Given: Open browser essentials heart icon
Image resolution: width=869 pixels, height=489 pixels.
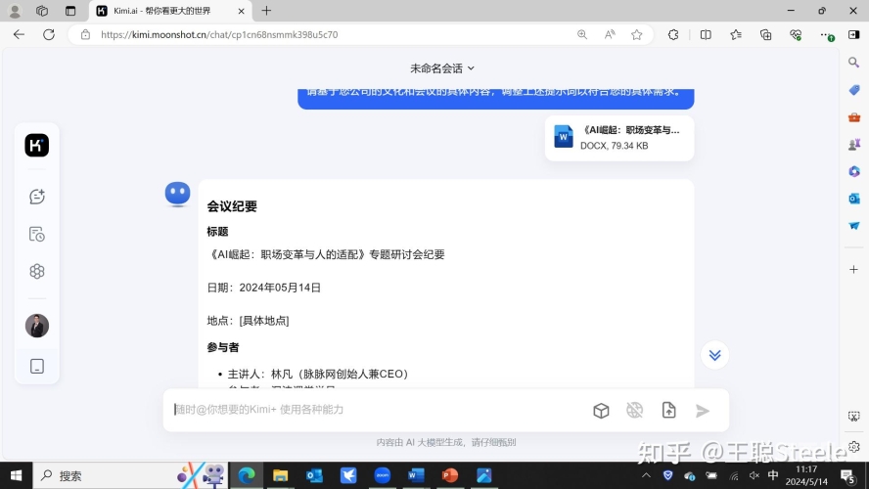Looking at the screenshot, I should coord(796,34).
